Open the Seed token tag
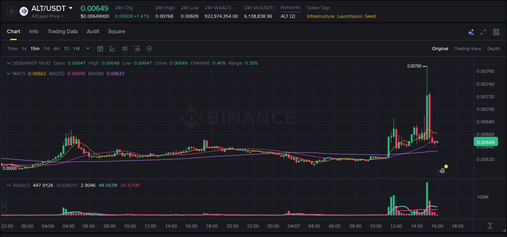 coord(370,16)
